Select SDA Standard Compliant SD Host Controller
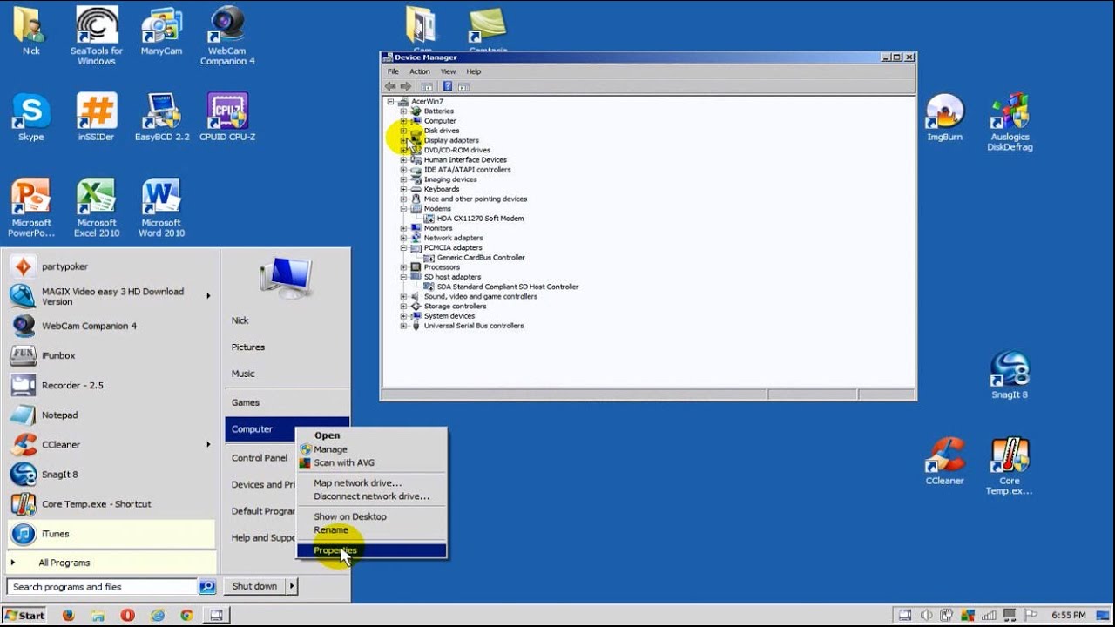This screenshot has height=627, width=1115. (508, 287)
